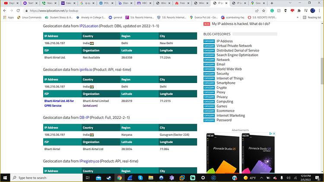Open the 'Student Stress & A...' bookmark

59,17
